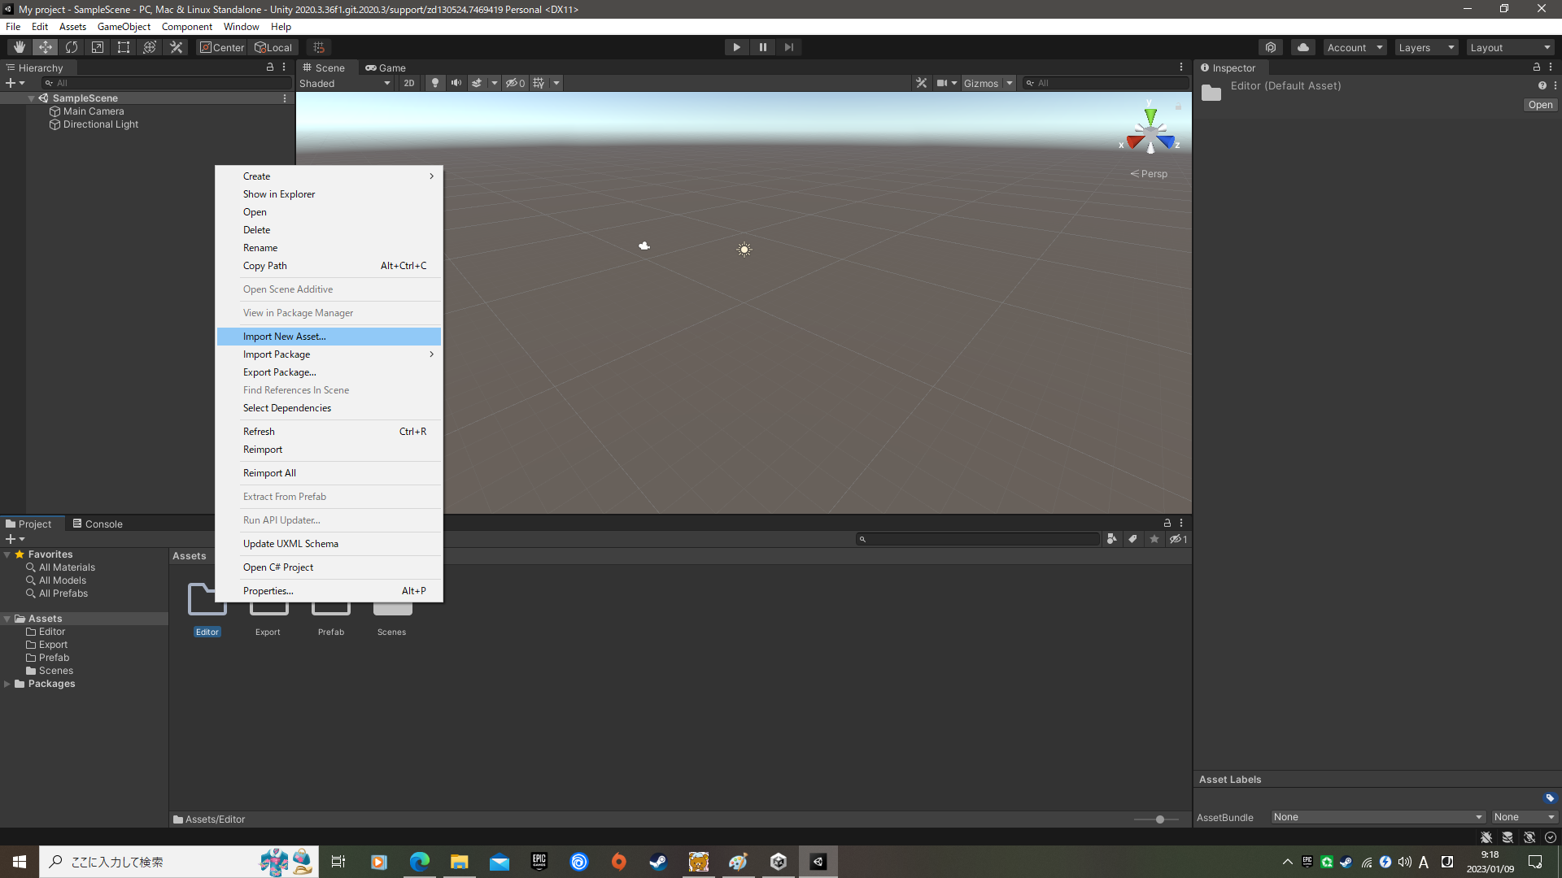This screenshot has width=1562, height=878.
Task: Toggle hidden packages visibility in Project
Action: 1178,539
